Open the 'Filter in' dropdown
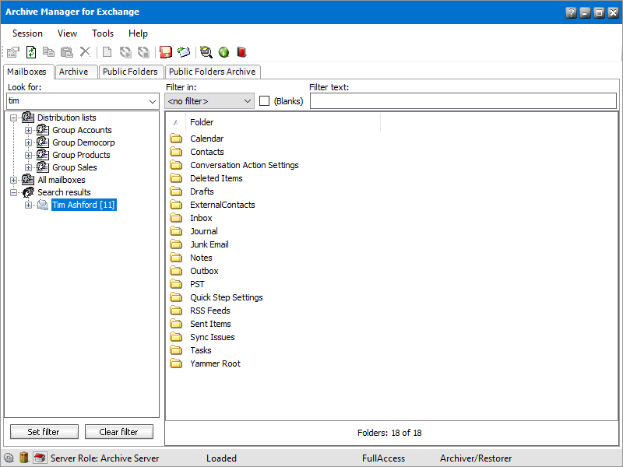 (247, 101)
